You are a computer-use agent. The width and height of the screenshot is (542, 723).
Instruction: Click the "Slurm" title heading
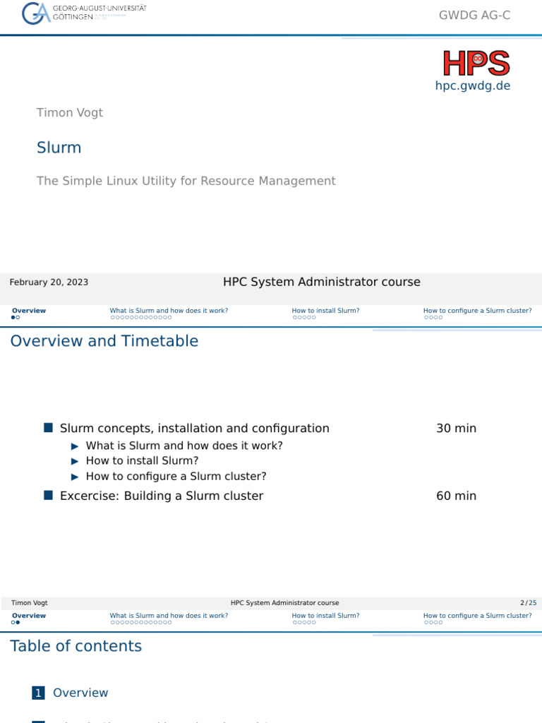tap(59, 148)
